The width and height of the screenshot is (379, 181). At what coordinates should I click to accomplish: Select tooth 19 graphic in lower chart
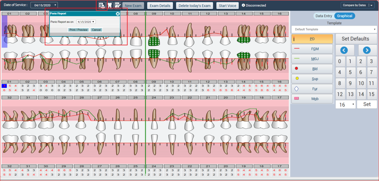244,119
